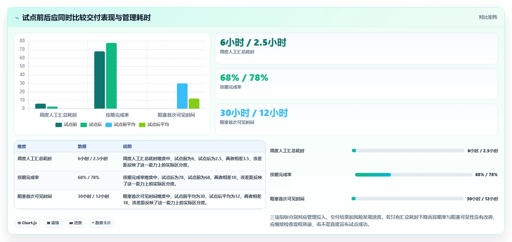
Task: Click the 试点前 bar for 按期完成率
Action: point(100,80)
